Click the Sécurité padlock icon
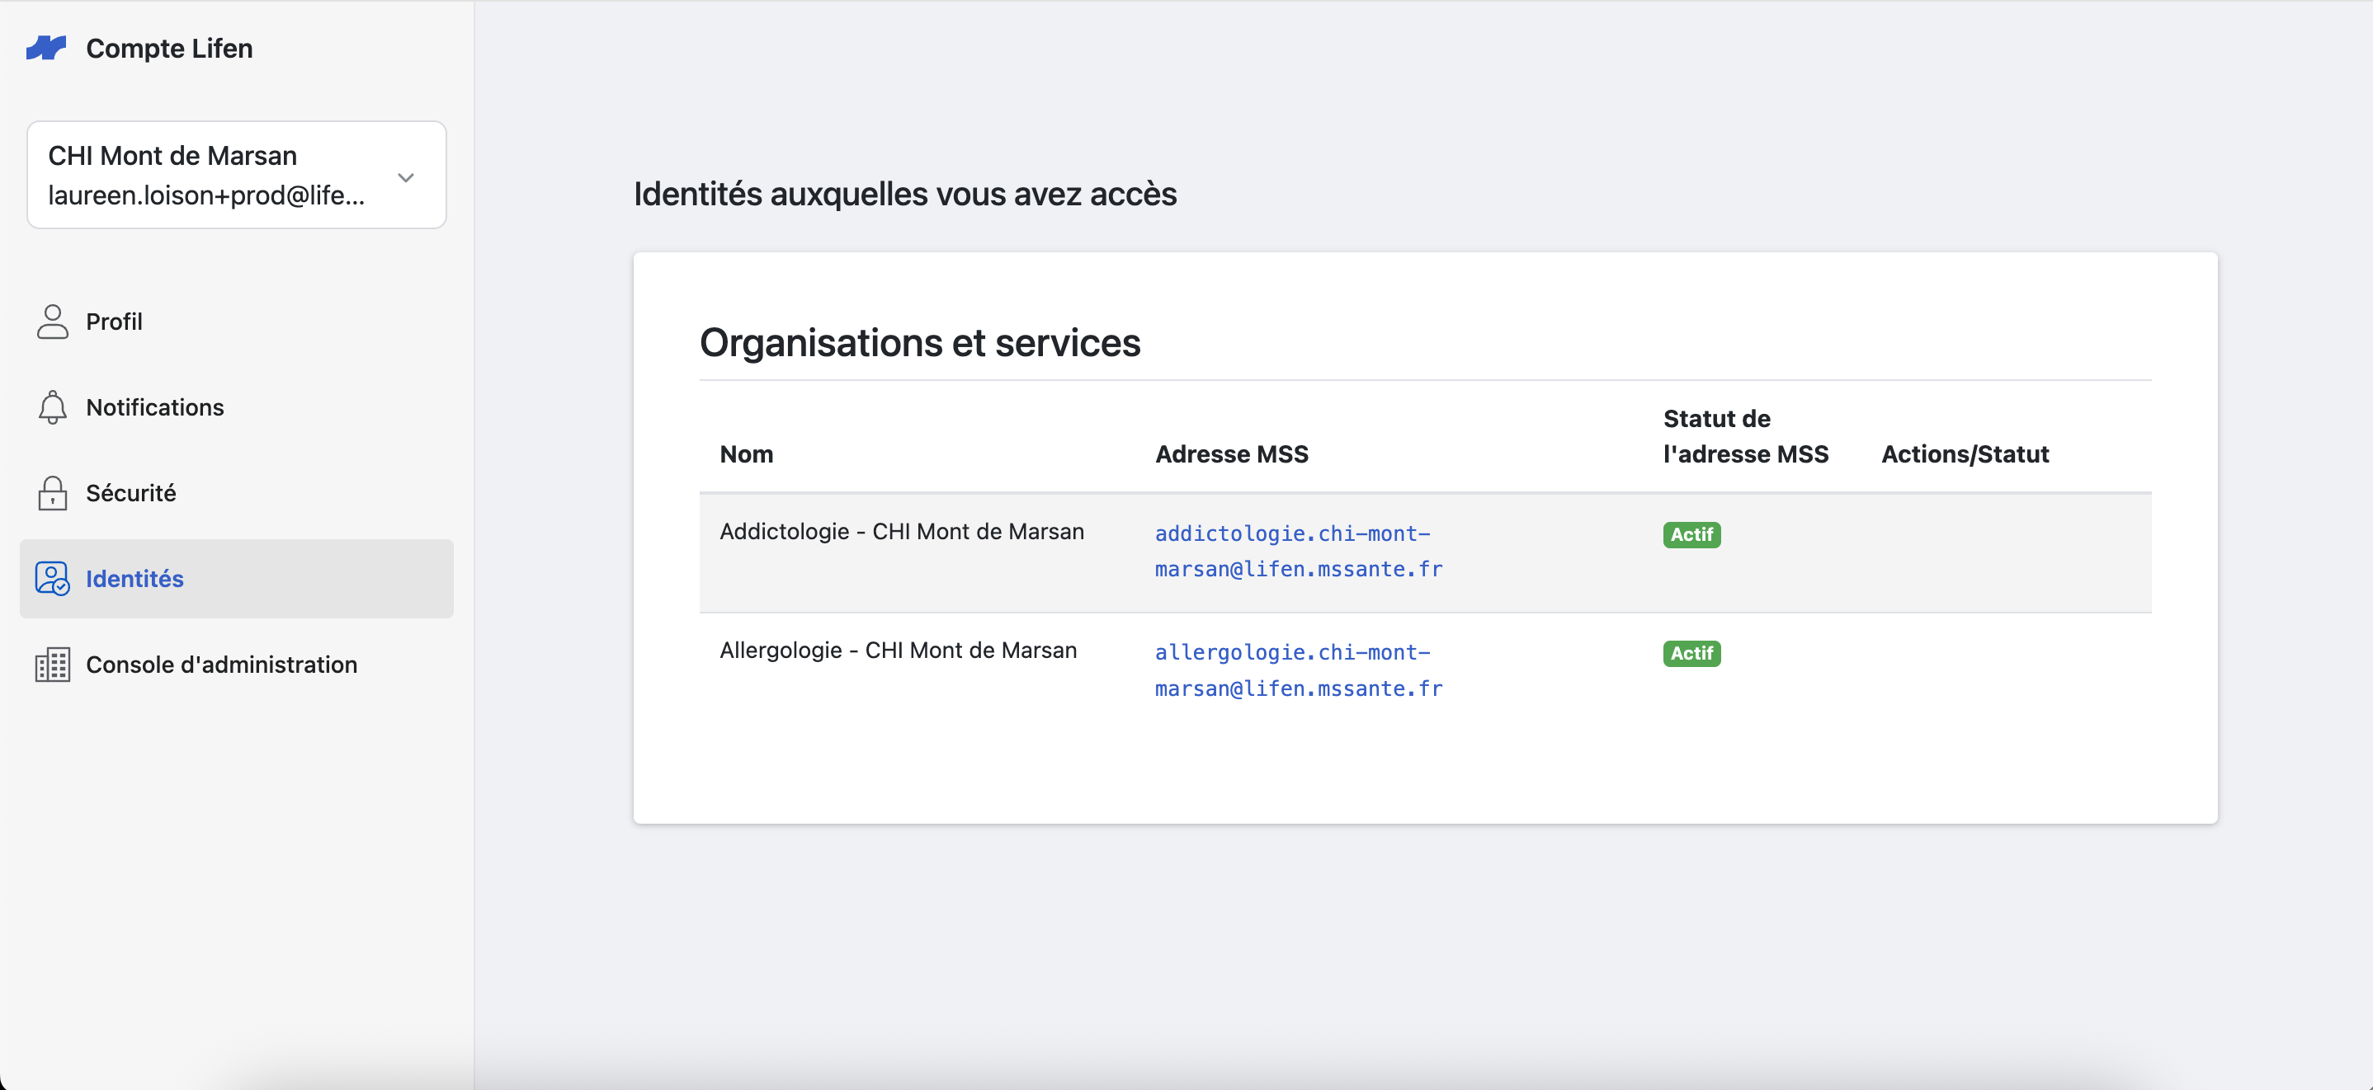 (53, 493)
